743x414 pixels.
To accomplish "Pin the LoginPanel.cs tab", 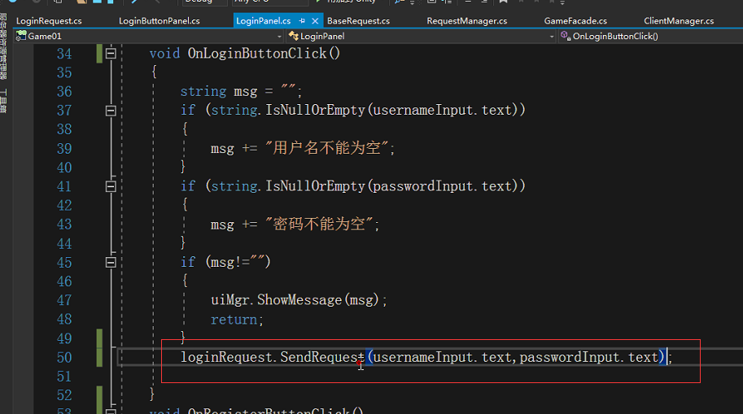I will point(302,21).
